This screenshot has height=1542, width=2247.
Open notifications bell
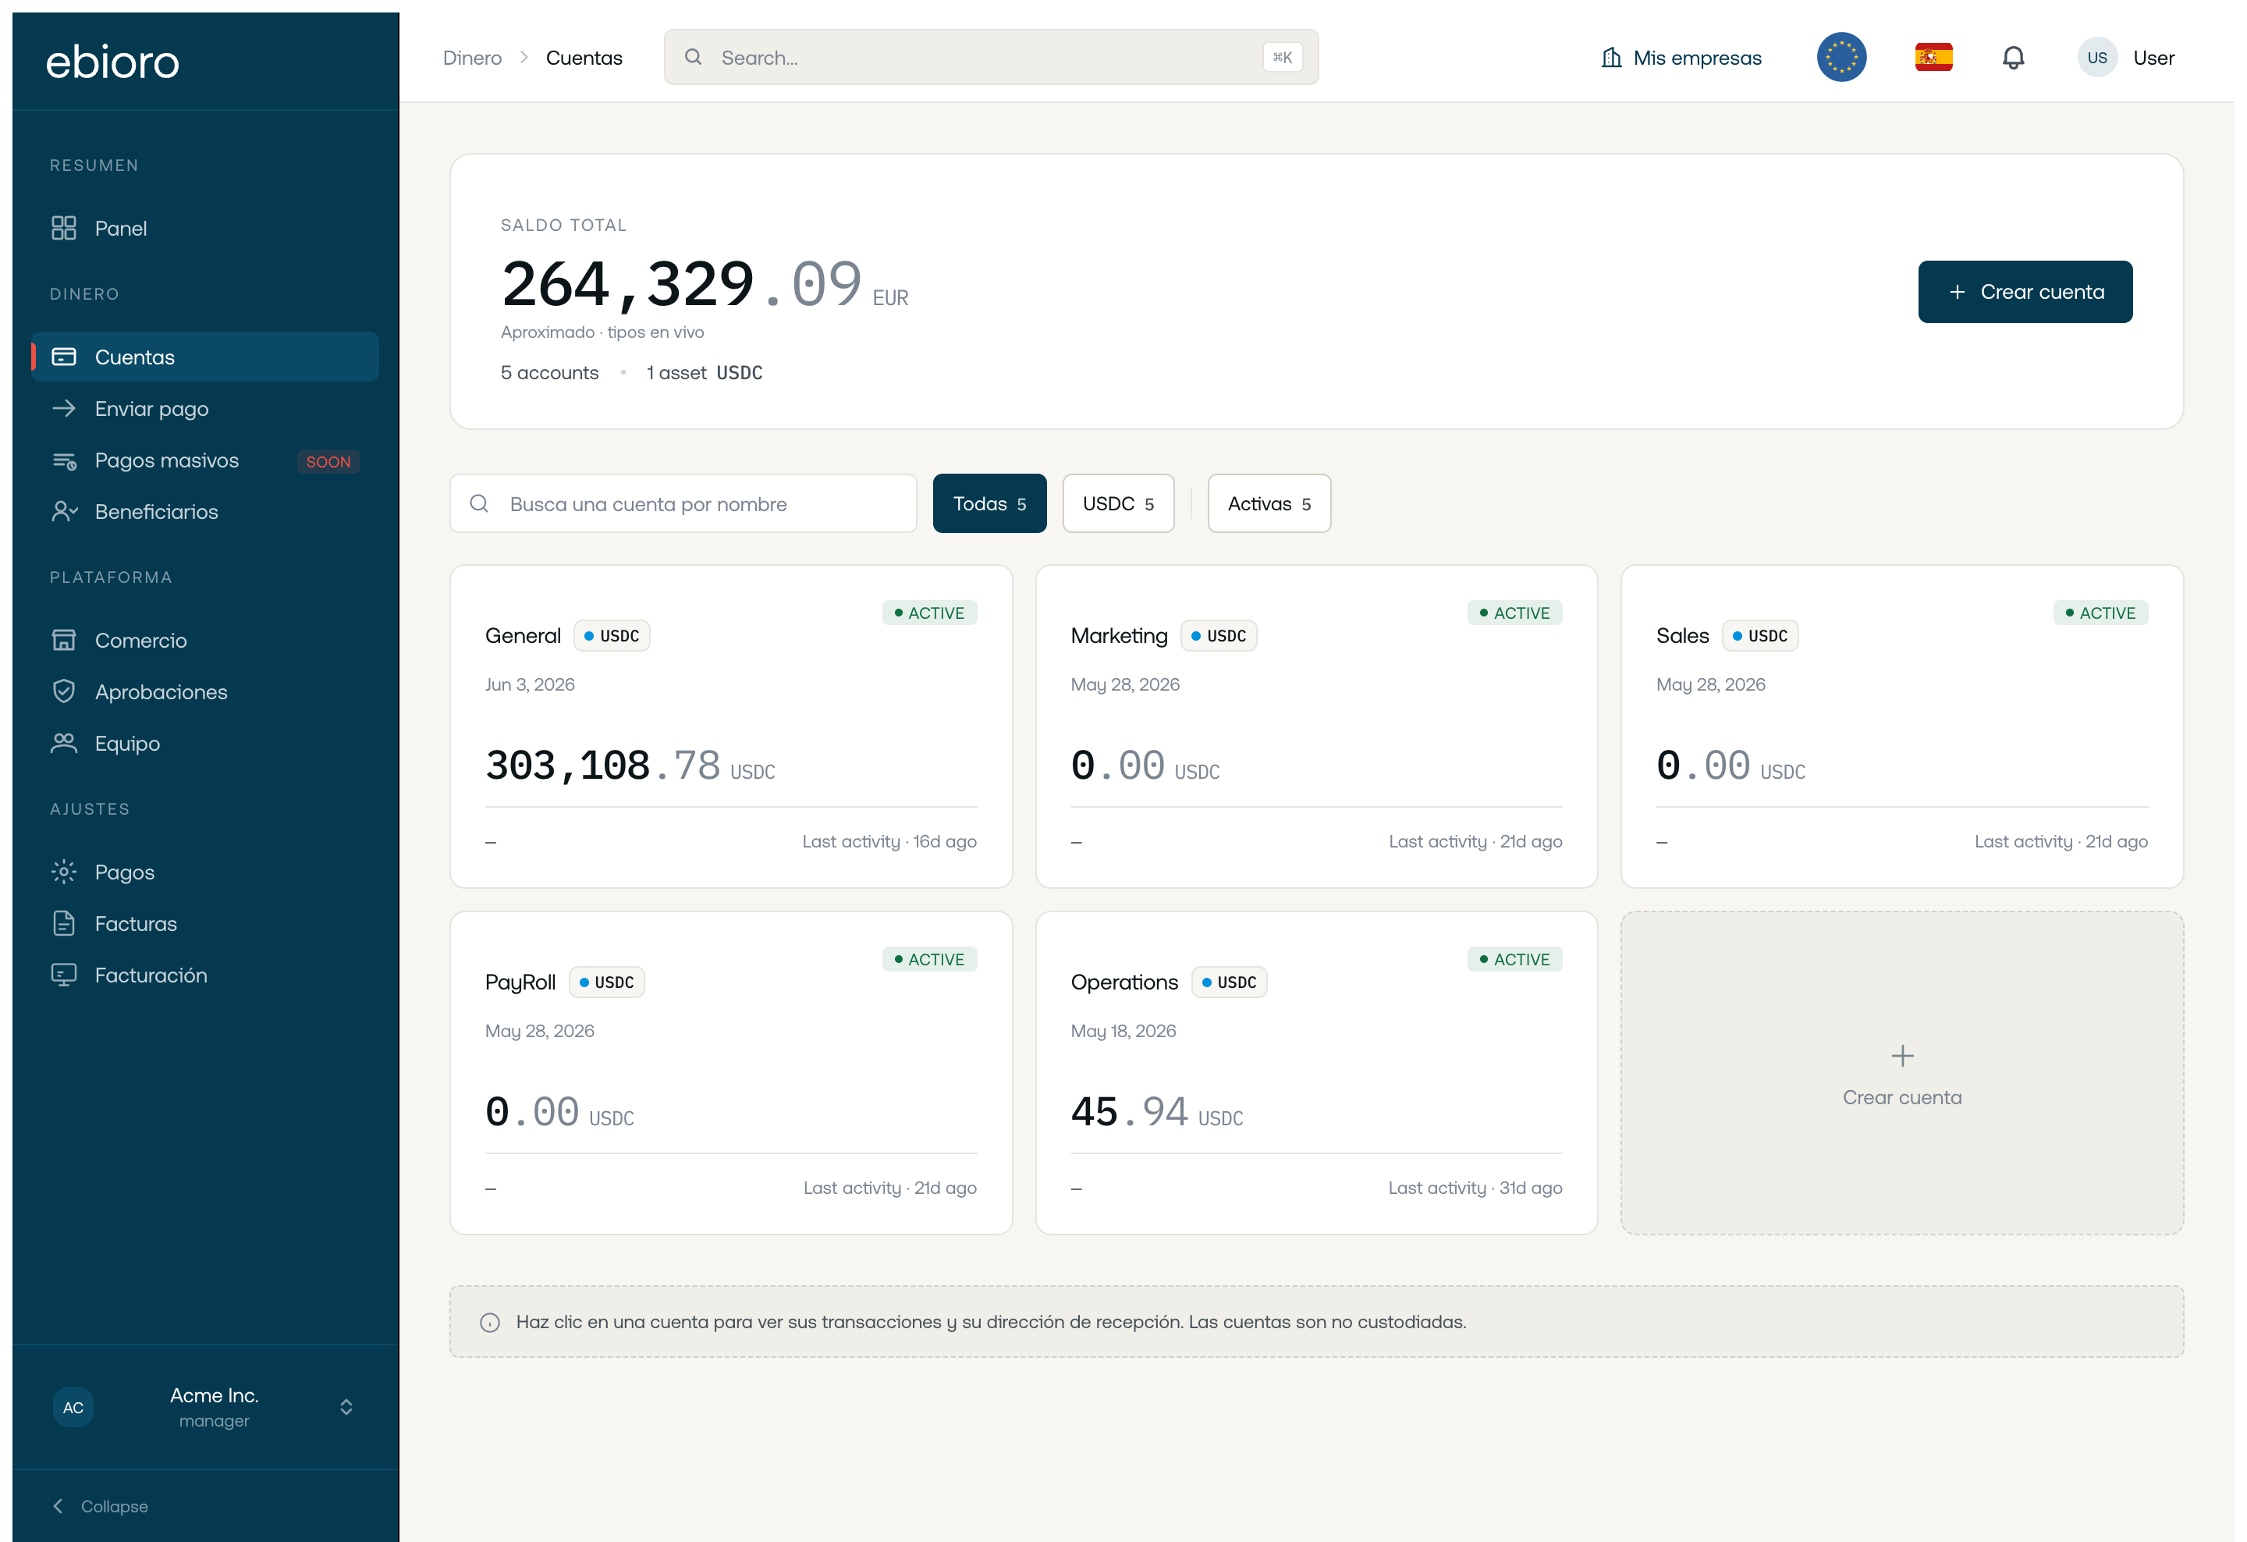[x=2013, y=57]
